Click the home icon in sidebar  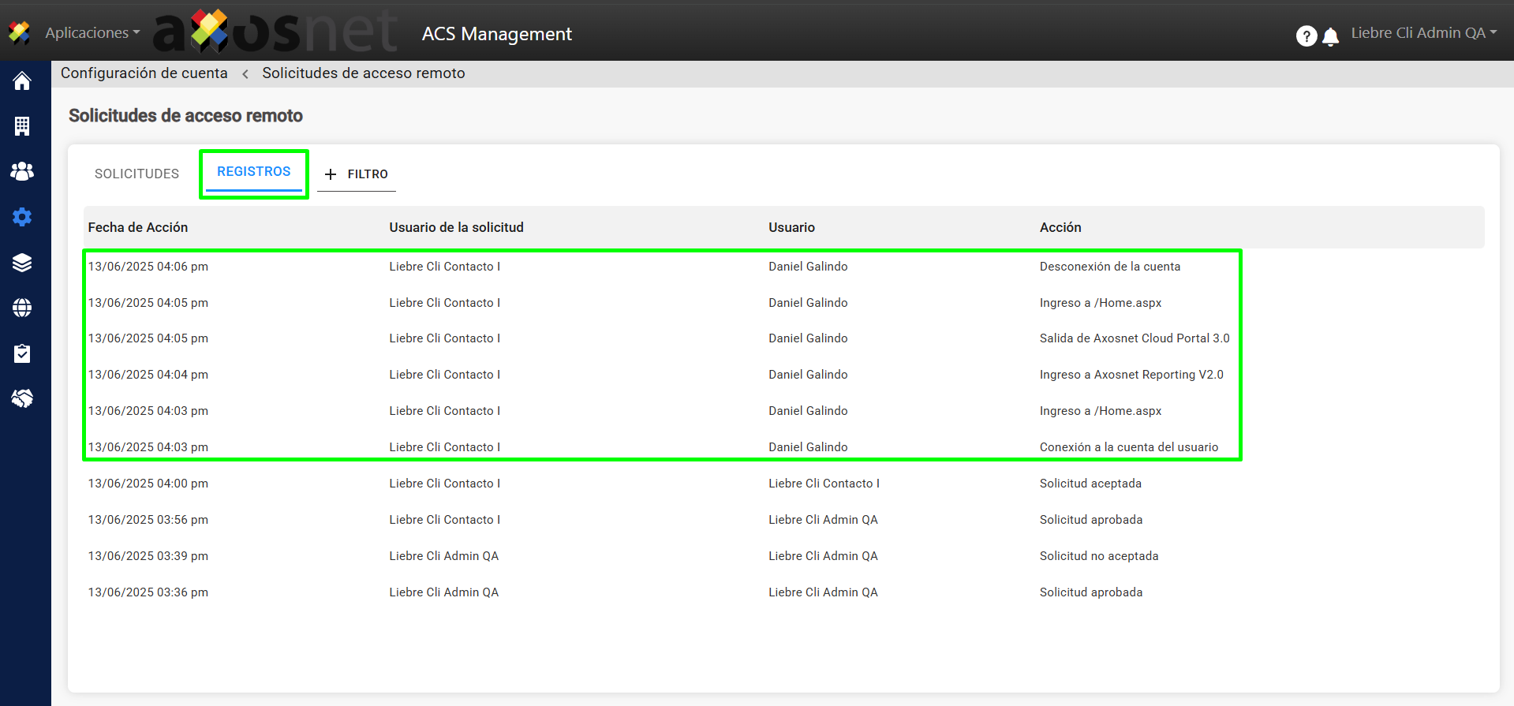22,81
